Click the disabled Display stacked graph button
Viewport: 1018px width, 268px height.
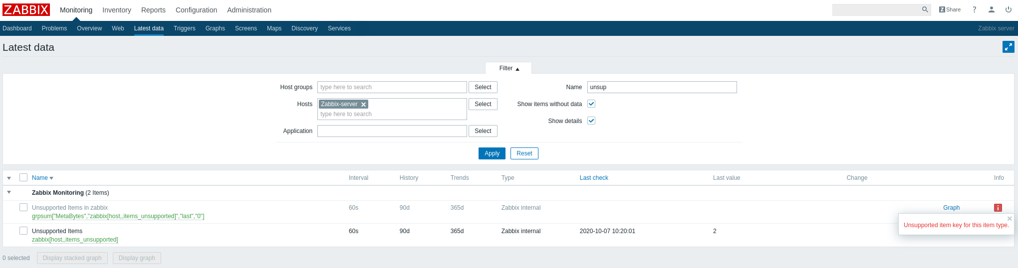tap(72, 258)
